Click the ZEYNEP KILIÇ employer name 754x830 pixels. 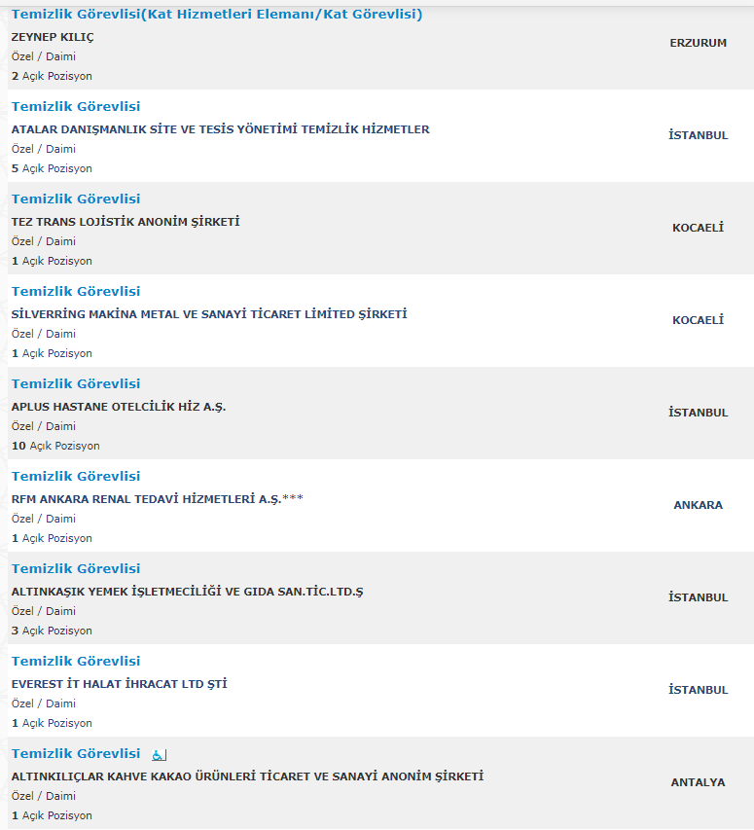pos(53,37)
